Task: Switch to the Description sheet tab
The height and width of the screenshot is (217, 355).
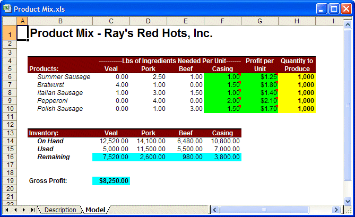Action: pos(60,210)
